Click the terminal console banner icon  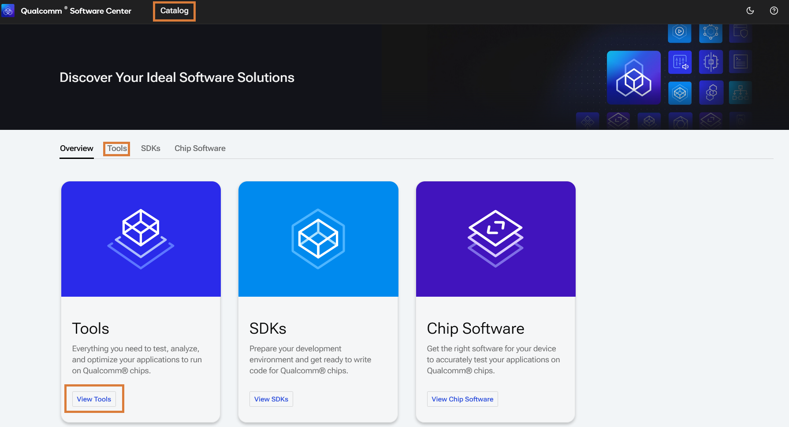[741, 62]
